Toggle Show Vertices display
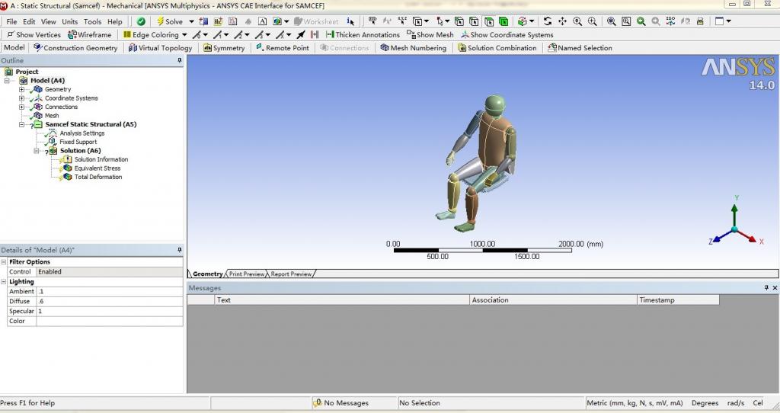Image resolution: width=780 pixels, height=413 pixels. [x=33, y=35]
